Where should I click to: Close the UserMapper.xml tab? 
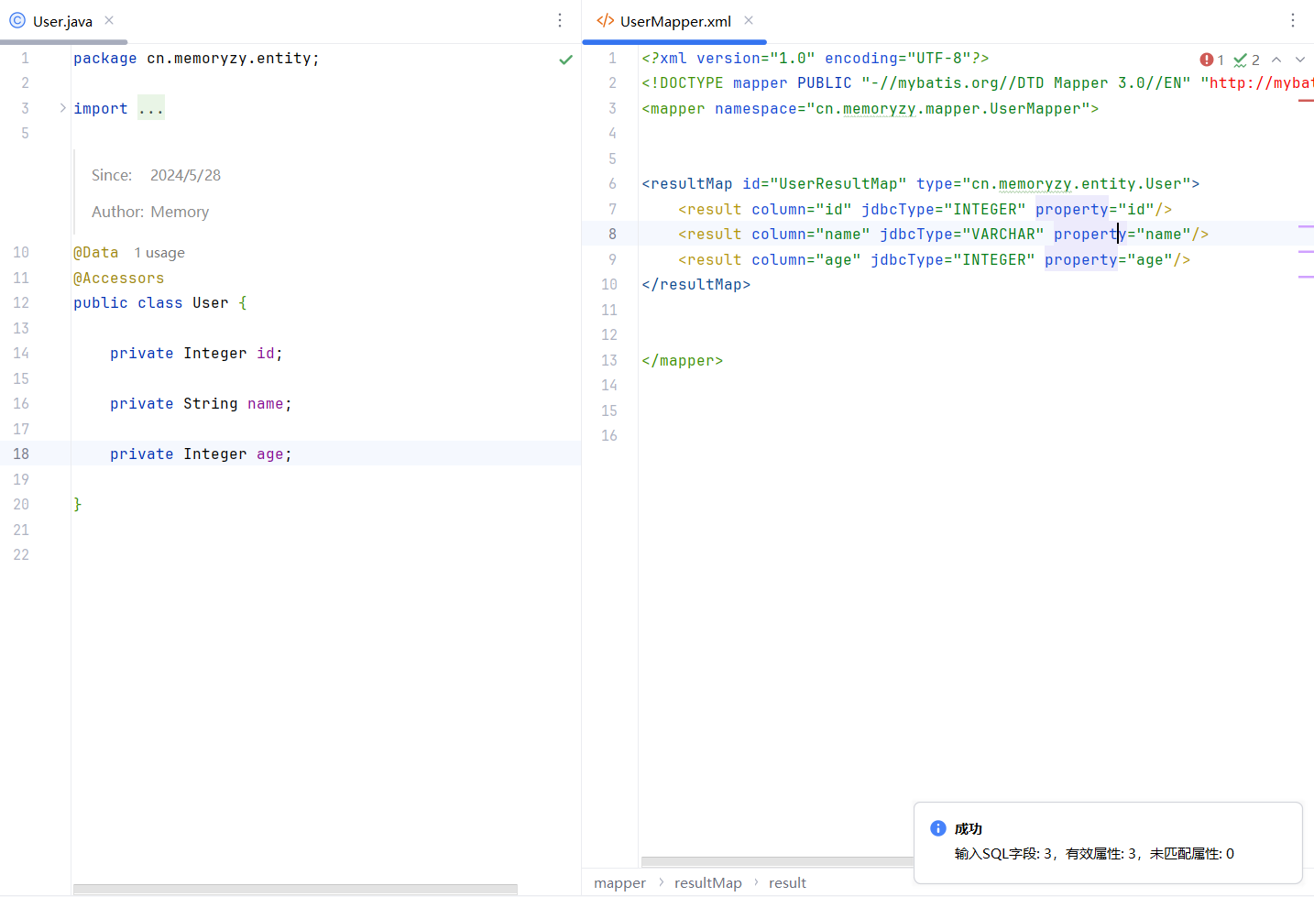749,20
